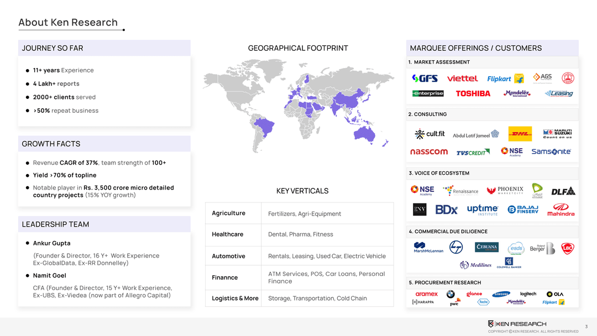Viewport: 597px width, 336px height.
Task: Select the DHL yellow logo
Action: (x=520, y=134)
